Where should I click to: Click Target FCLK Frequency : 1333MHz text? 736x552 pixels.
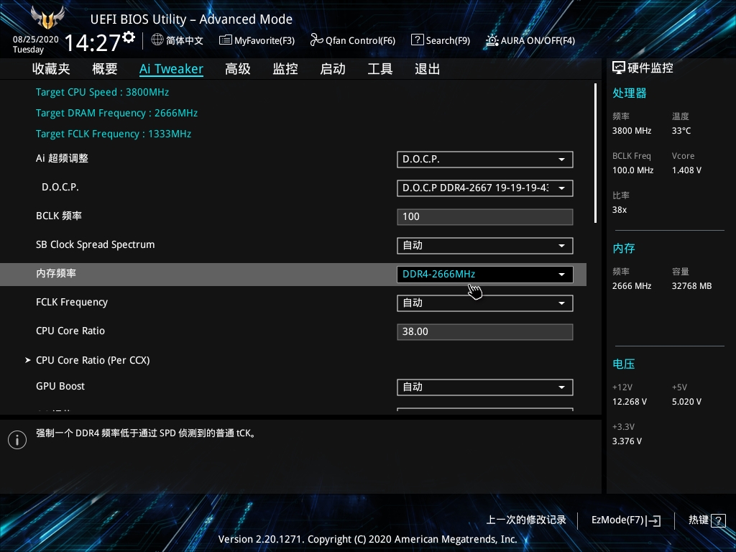[114, 134]
